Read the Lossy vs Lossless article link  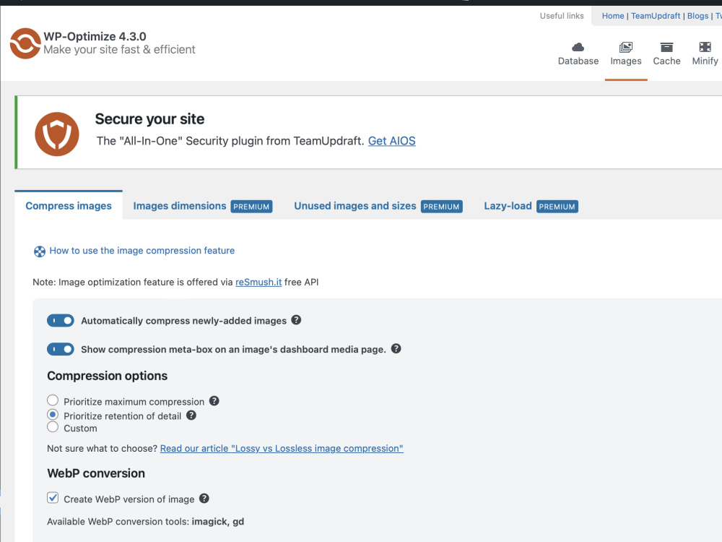[282, 449]
